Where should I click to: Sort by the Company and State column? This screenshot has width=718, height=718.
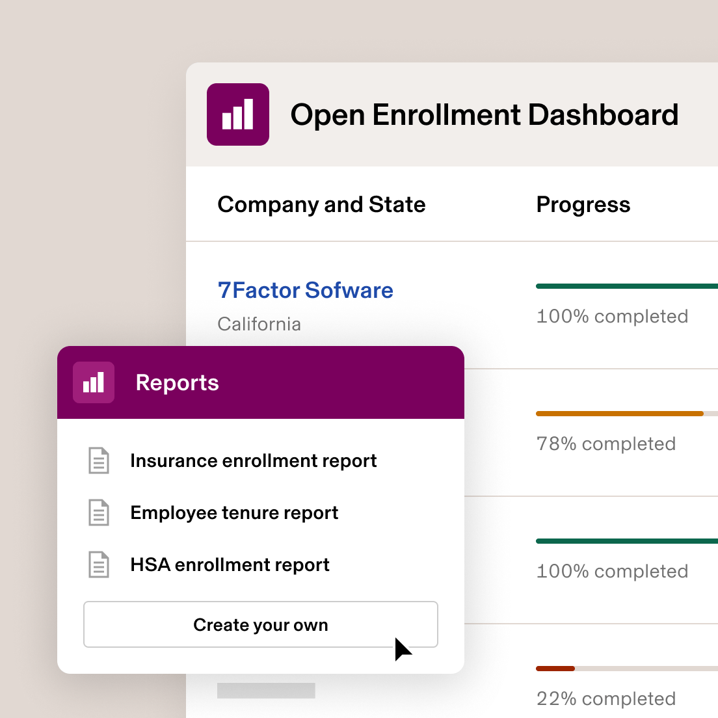(x=321, y=204)
